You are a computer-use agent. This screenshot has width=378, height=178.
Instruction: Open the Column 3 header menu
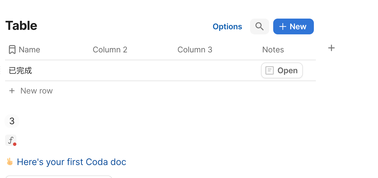point(195,50)
